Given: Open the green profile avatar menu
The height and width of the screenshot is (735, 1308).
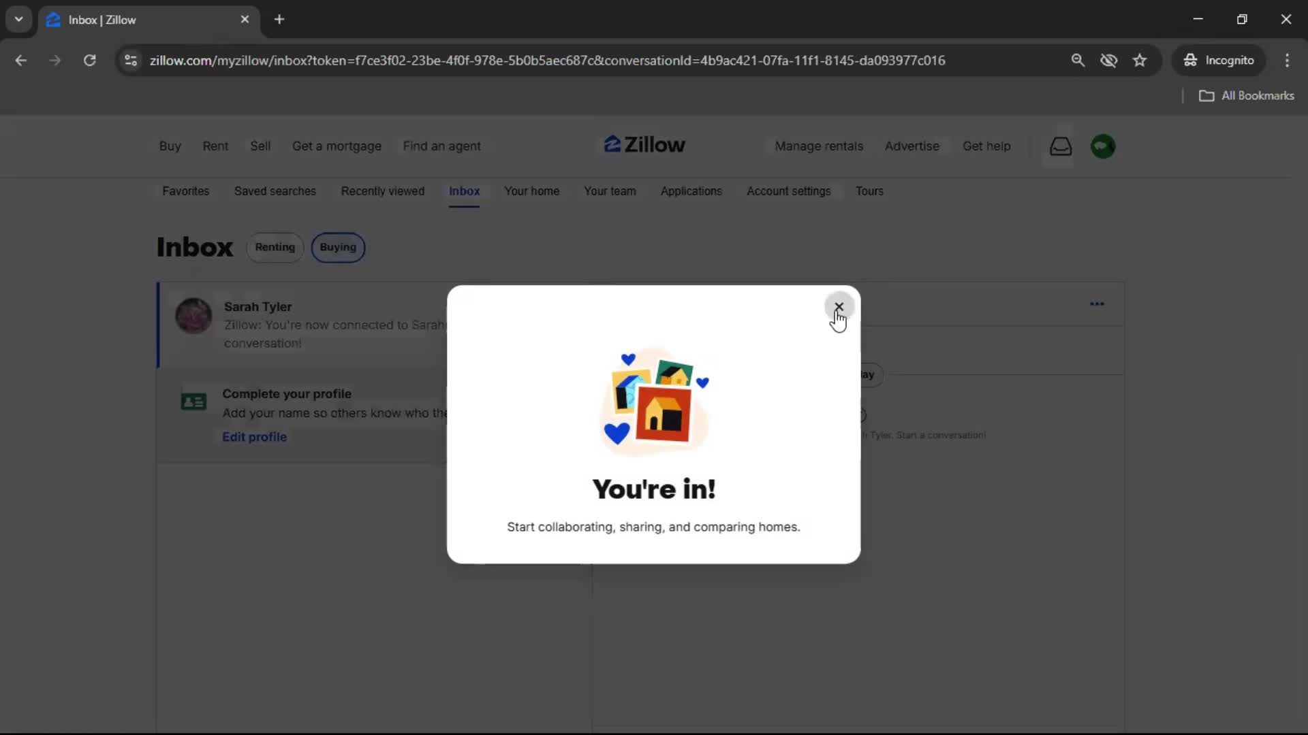Looking at the screenshot, I should 1103,146.
